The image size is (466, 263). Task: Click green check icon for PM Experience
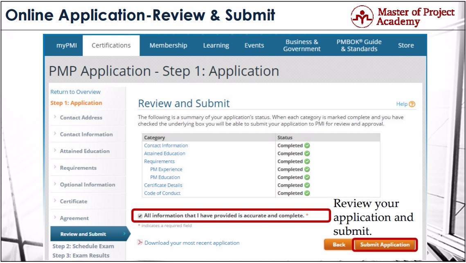(307, 169)
